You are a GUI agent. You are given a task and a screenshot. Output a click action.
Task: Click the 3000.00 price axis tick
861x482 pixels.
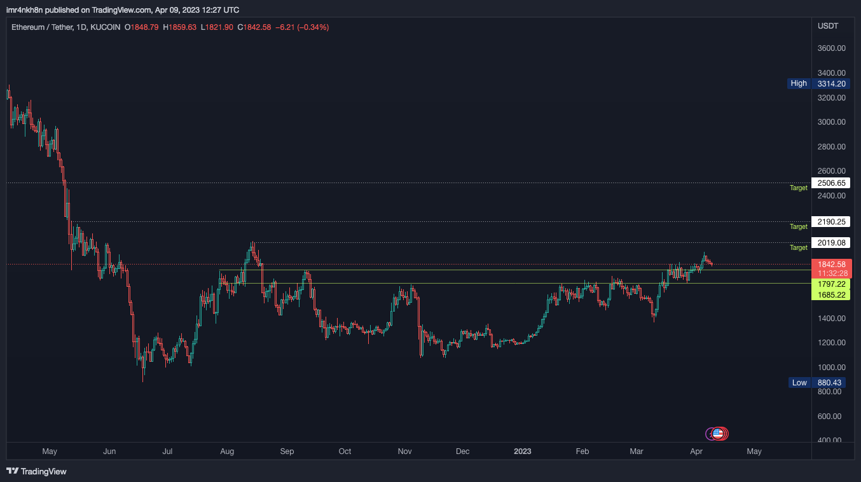pos(831,122)
